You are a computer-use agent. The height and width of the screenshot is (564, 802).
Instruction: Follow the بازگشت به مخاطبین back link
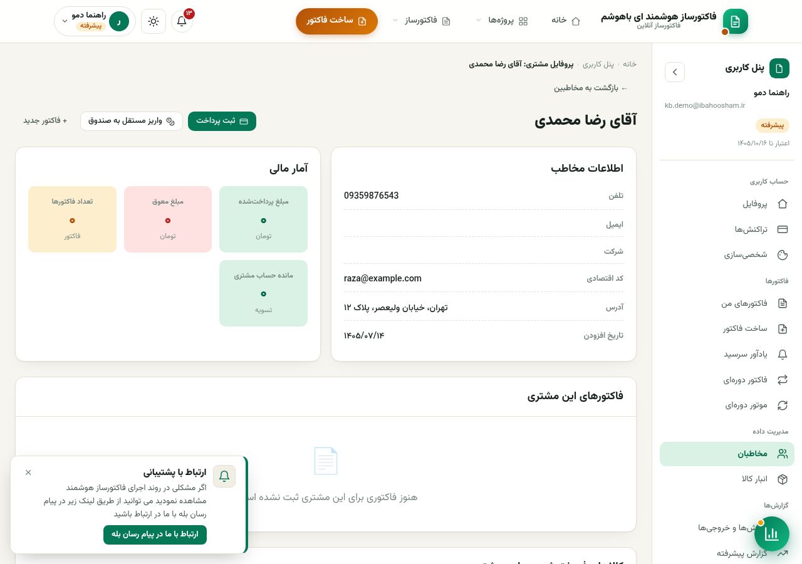click(591, 88)
